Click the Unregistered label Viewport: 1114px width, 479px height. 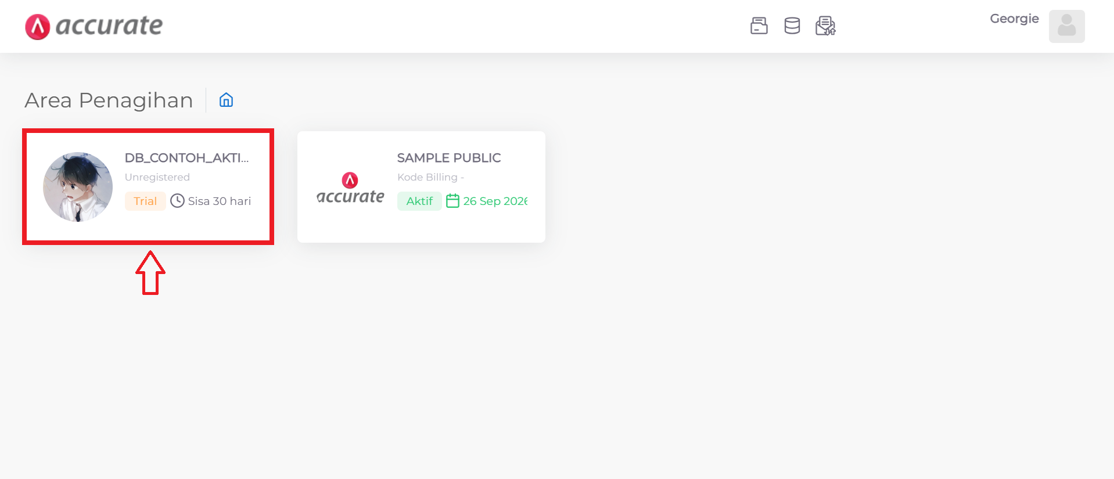(157, 177)
